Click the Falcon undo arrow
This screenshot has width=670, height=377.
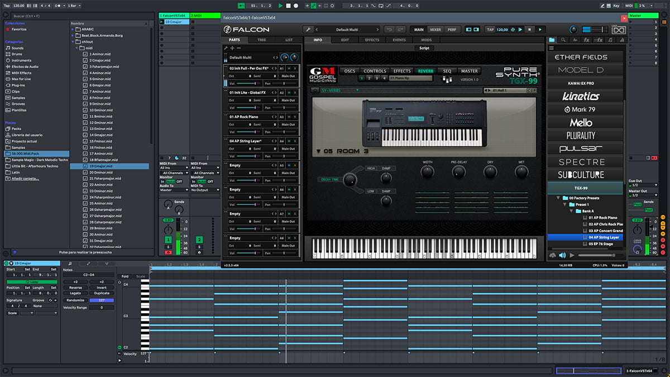coord(389,30)
